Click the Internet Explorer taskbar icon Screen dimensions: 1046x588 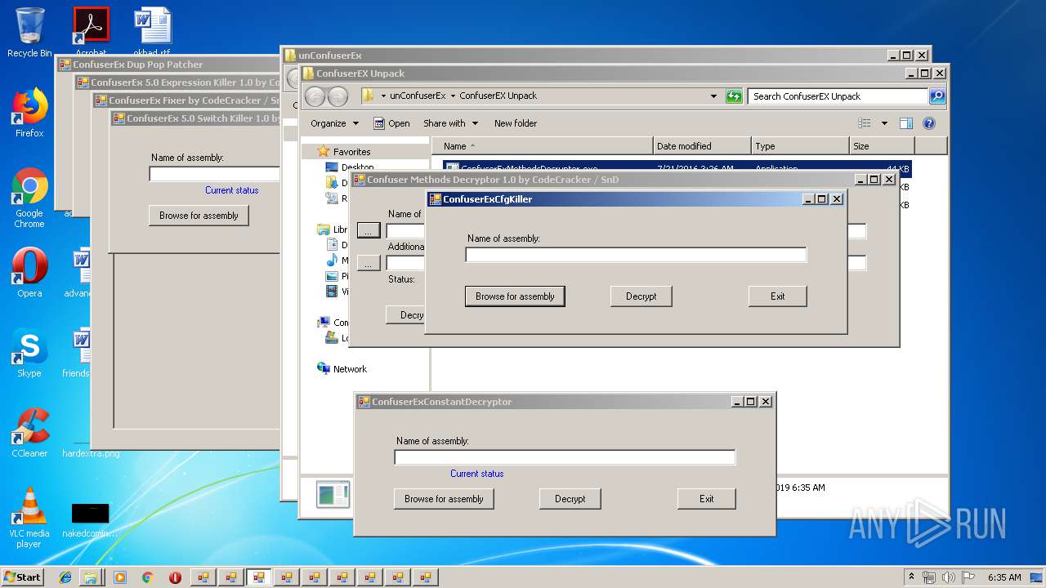[65, 577]
